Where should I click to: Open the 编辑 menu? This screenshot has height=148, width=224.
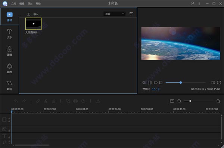pos(22,4)
